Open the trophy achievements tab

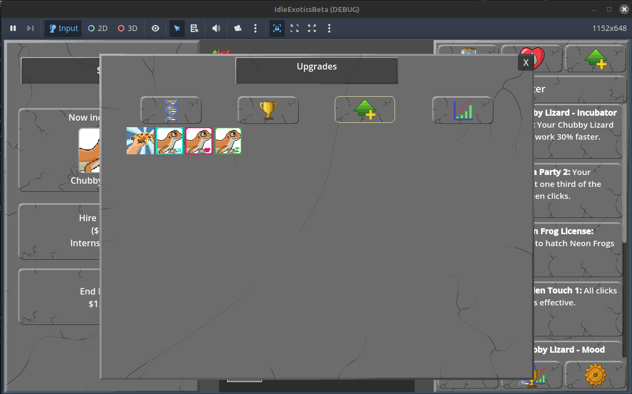point(268,110)
